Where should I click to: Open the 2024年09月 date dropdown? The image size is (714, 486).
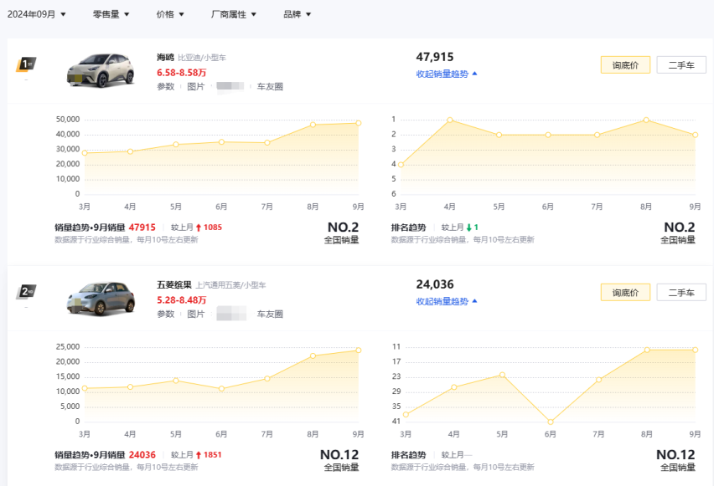click(x=36, y=14)
